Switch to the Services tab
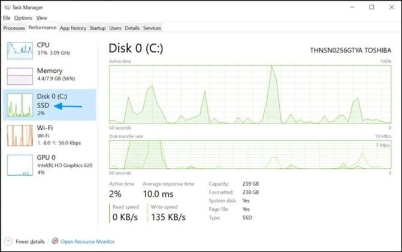This screenshot has width=402, height=252. pyautogui.click(x=152, y=28)
